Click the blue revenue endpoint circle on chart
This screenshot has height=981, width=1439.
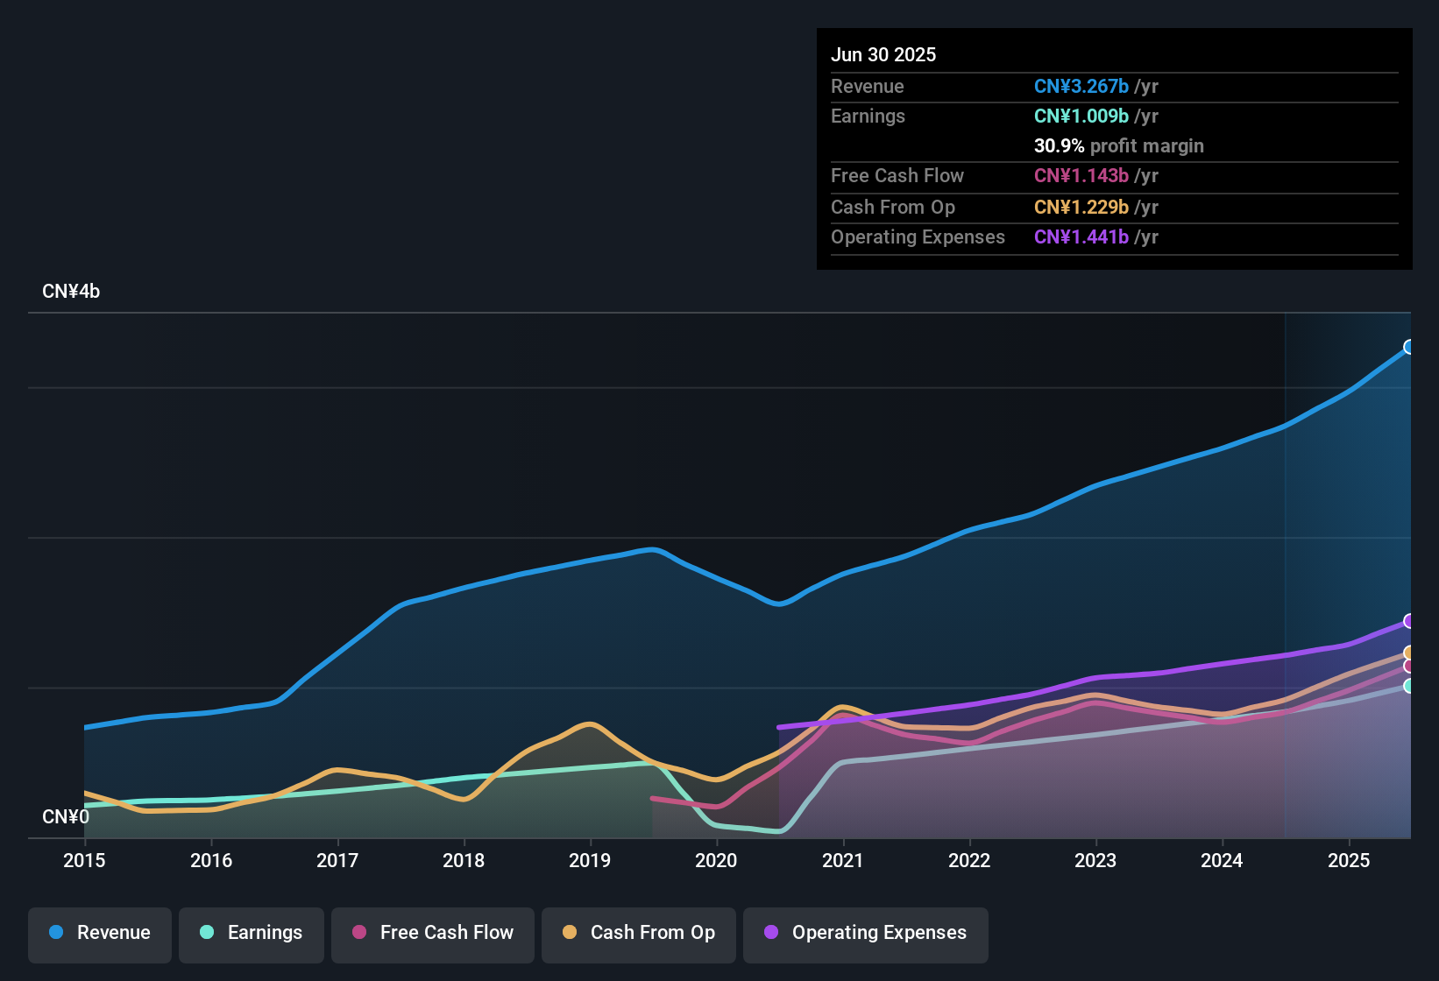(x=1409, y=348)
